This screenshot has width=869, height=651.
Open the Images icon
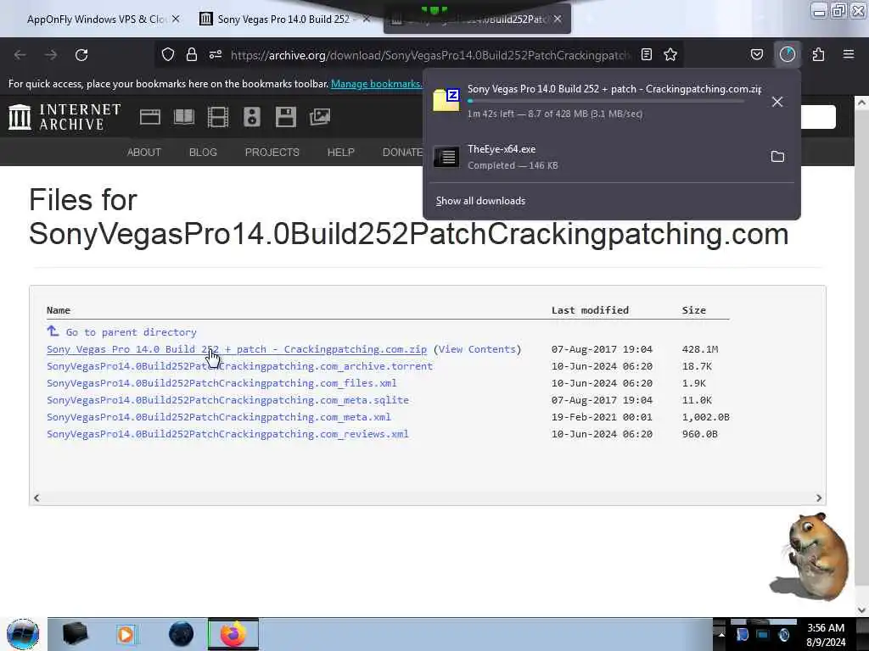click(320, 117)
